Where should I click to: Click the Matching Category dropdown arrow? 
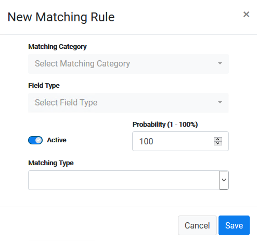pyautogui.click(x=220, y=63)
